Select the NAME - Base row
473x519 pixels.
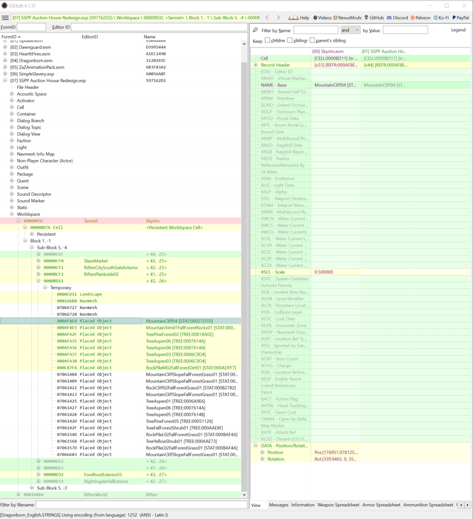pos(360,85)
